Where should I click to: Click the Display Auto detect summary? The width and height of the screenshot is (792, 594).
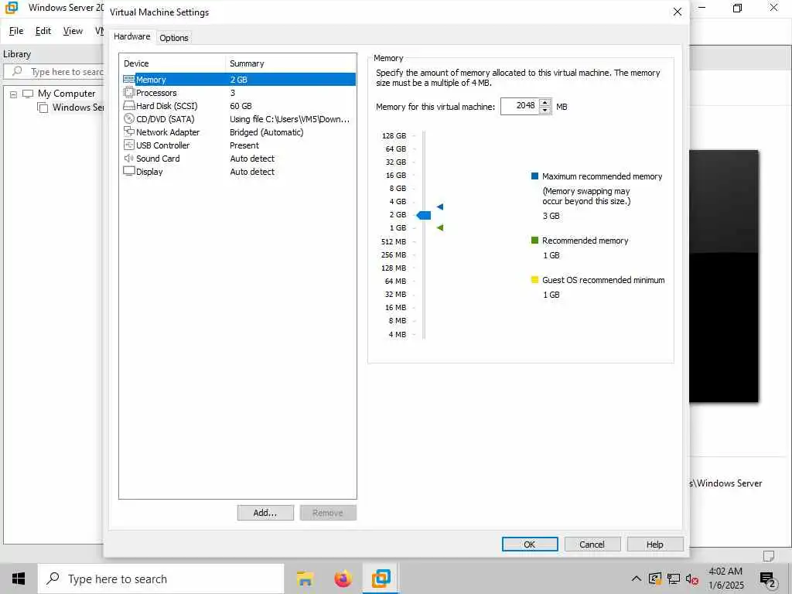[x=252, y=172]
